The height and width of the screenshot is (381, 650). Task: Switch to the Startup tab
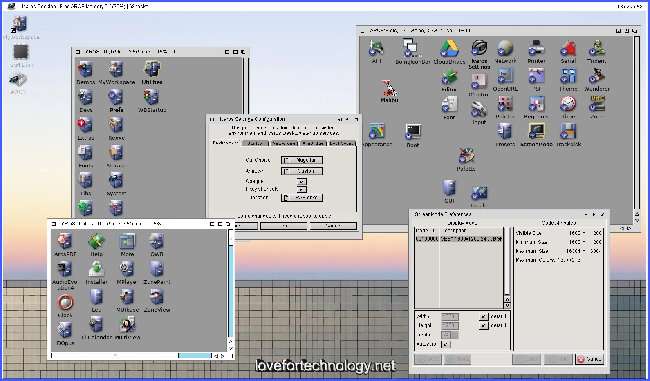(255, 143)
